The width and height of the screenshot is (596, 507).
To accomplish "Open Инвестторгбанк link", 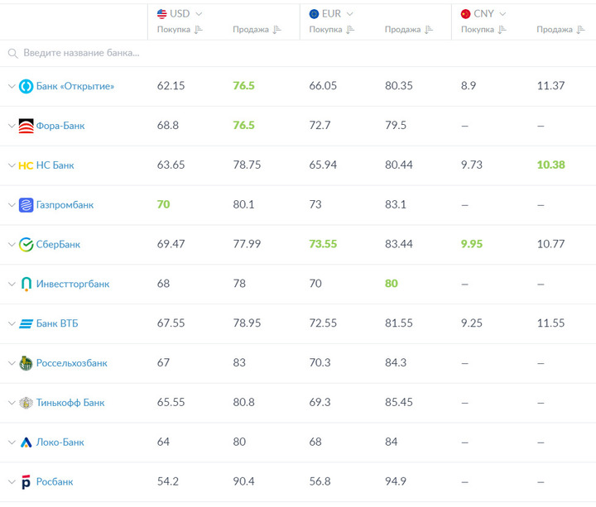I will tap(73, 284).
